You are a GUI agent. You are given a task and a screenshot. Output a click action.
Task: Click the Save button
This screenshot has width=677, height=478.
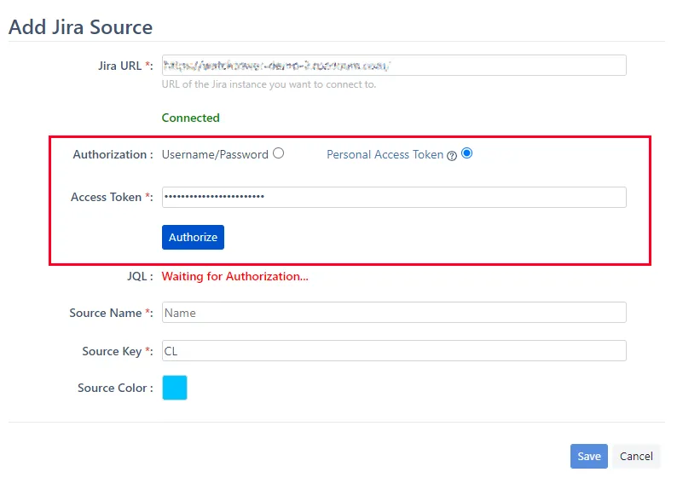589,456
